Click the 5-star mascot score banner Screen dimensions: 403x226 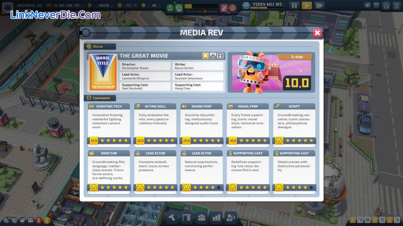click(271, 72)
